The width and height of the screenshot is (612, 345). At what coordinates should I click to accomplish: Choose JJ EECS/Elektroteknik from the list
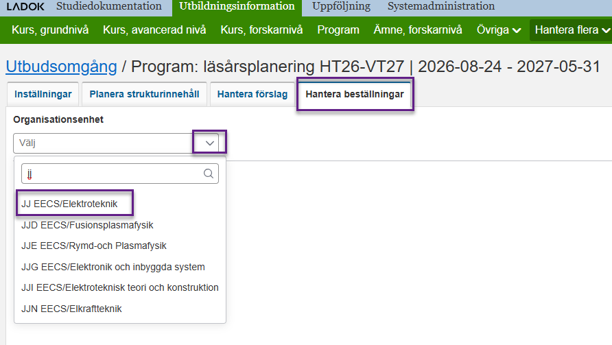click(69, 204)
